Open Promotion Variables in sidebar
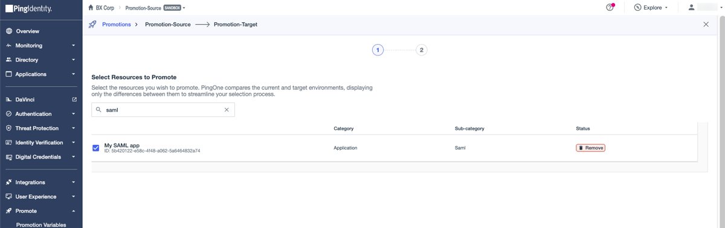Screen dimensions: 725x228 click(41, 225)
